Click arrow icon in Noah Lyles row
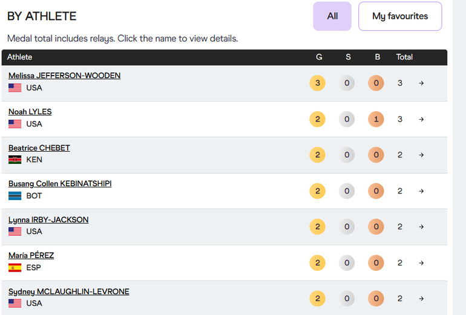This screenshot has width=466, height=315. (421, 119)
